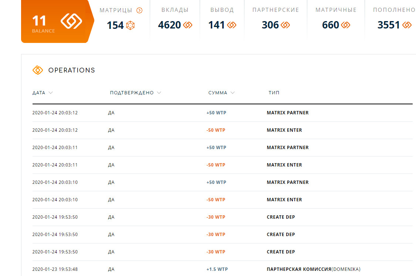Click the WTP coin icon beside 4620
The height and width of the screenshot is (276, 416).
[x=187, y=25]
